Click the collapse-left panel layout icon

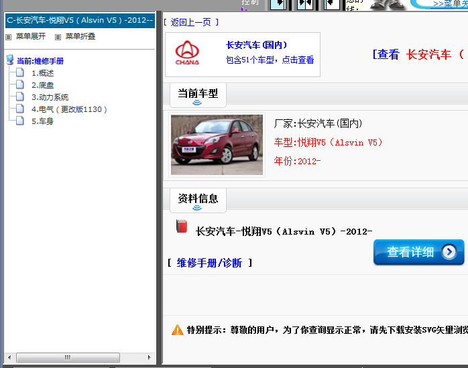(332, 4)
